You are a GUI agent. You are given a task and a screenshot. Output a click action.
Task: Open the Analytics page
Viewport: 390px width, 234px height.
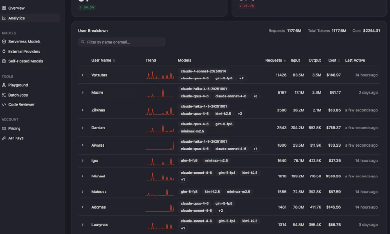tap(17, 18)
